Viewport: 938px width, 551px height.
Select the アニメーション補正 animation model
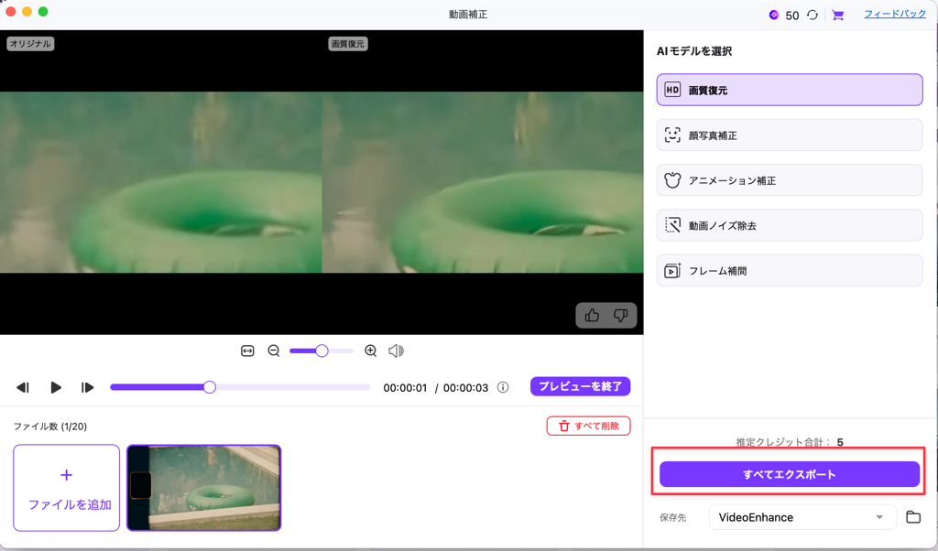pyautogui.click(x=789, y=179)
